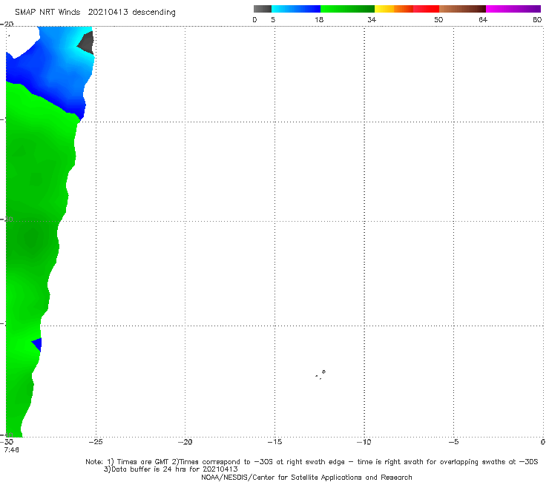Click color bar label '50'
549x482 pixels.
[438, 19]
